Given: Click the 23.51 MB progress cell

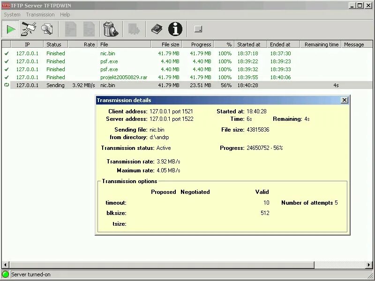Looking at the screenshot, I should point(201,85).
